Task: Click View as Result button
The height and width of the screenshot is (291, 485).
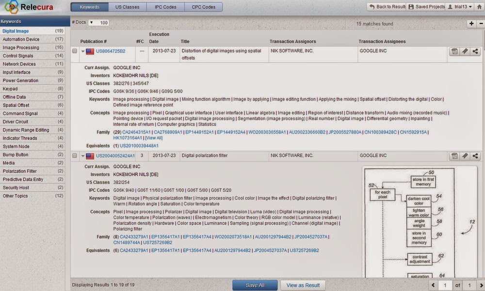Action: [x=303, y=285]
